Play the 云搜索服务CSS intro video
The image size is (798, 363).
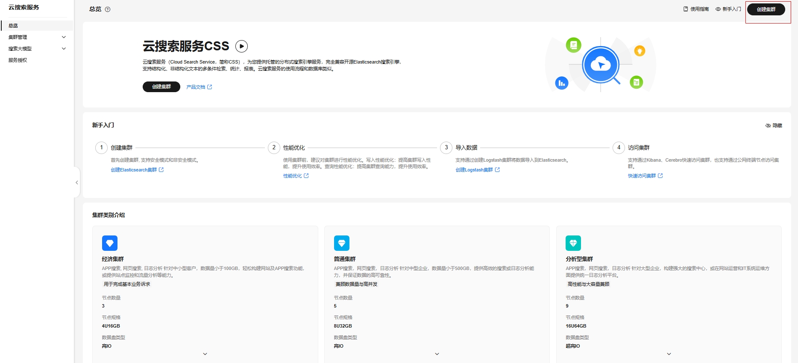pos(241,46)
